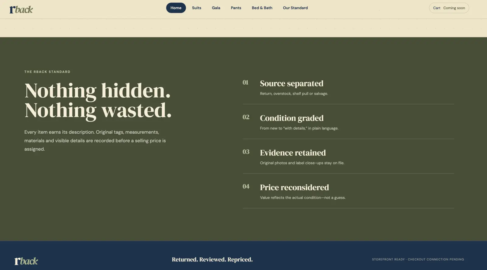Click 'THE RBACK STANDARD' label

click(47, 72)
